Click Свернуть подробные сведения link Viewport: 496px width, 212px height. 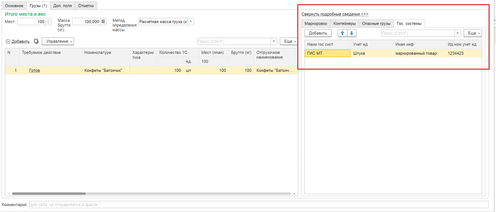[x=335, y=14]
